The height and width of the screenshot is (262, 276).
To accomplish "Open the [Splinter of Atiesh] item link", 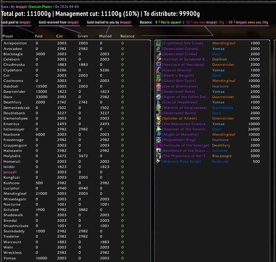I will coord(180,118).
